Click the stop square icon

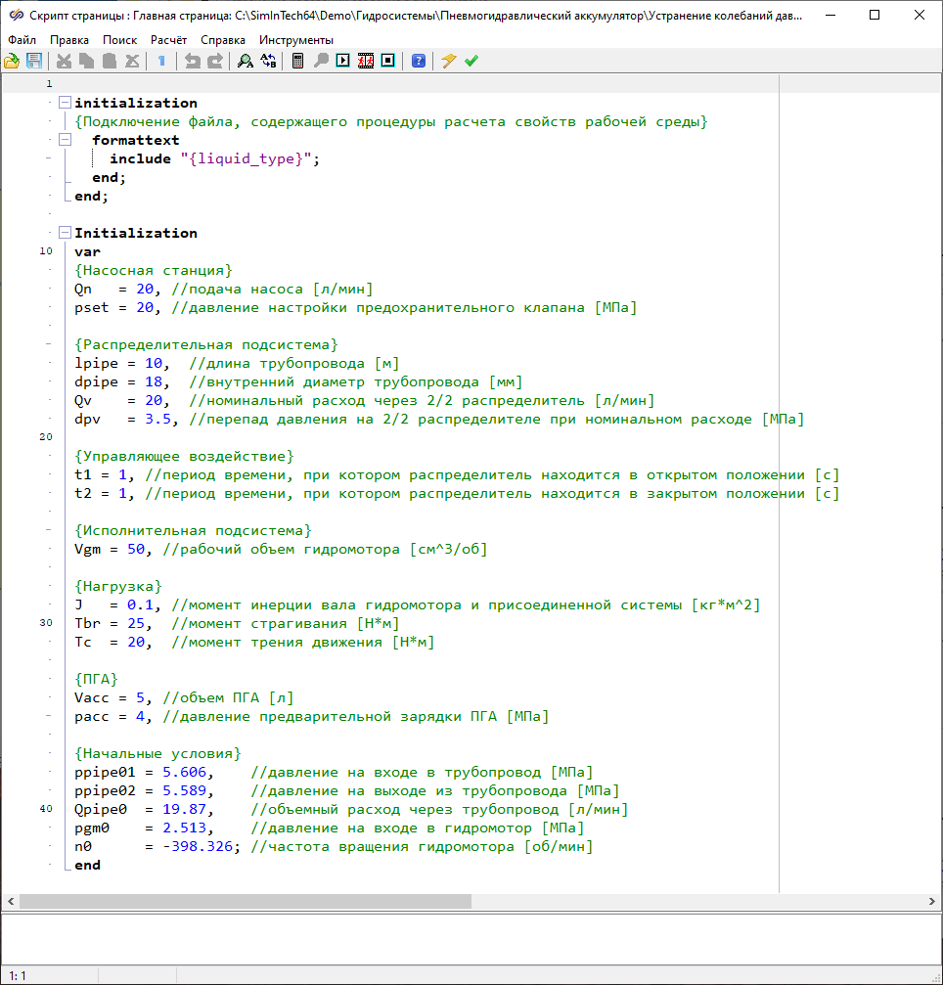tap(387, 61)
